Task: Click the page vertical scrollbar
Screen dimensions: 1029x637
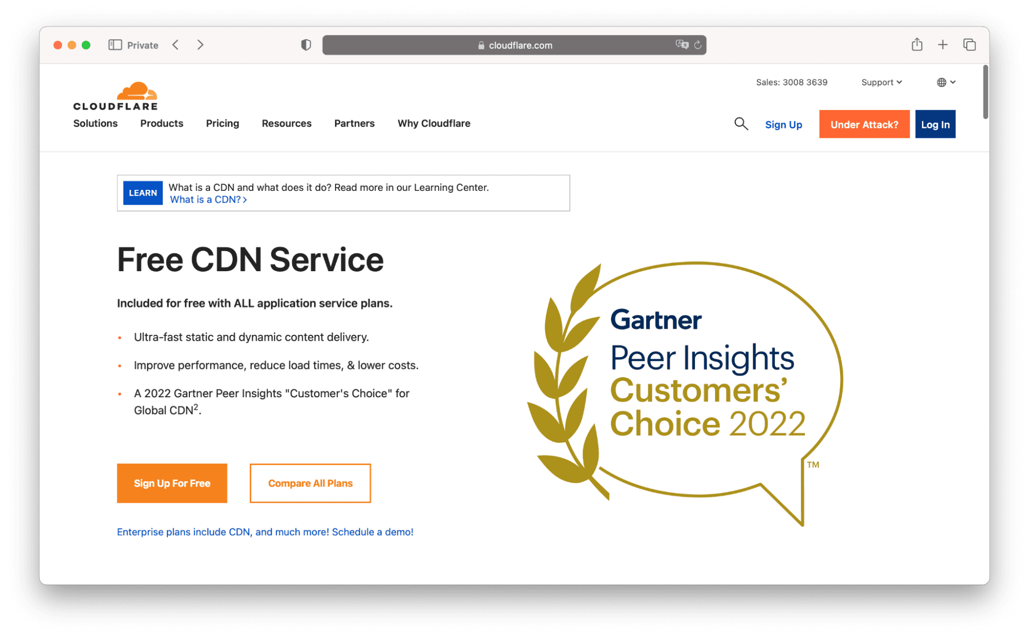Action: [x=985, y=92]
